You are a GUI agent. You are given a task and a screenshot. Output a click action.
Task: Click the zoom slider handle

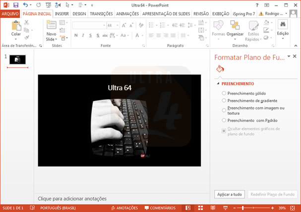tap(242, 208)
